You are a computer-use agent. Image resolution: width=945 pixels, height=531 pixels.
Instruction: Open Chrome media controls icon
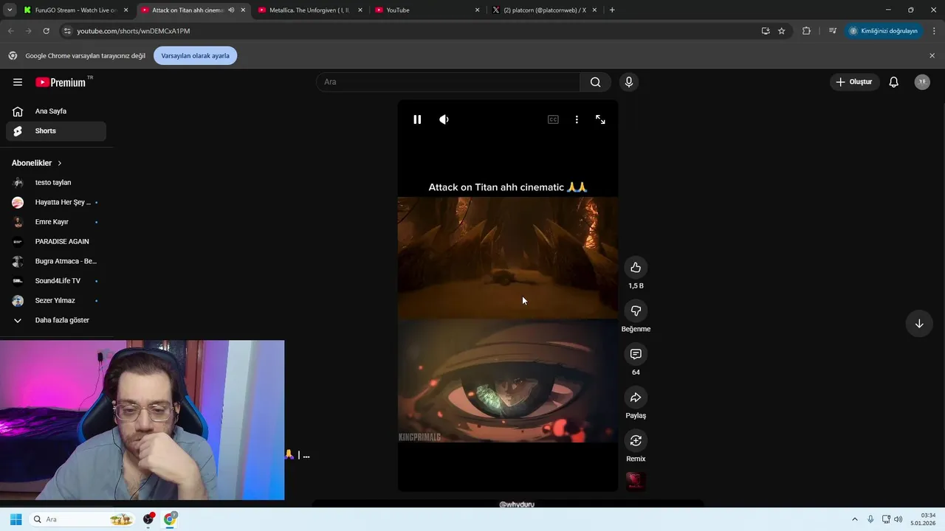click(832, 31)
